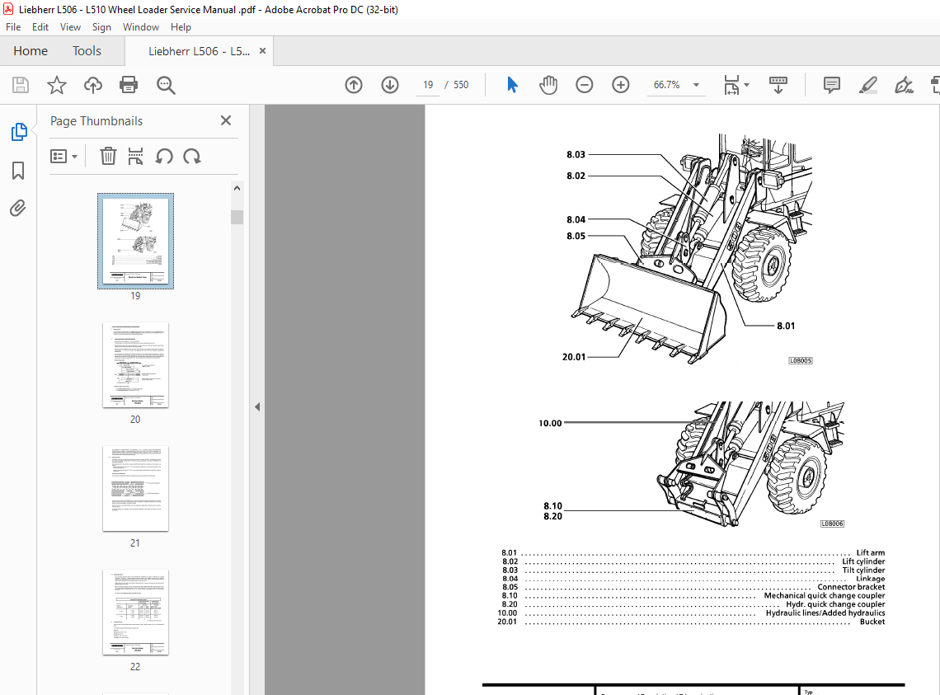Delete selected page trash icon
Viewport: 940px width, 695px height.
point(108,157)
